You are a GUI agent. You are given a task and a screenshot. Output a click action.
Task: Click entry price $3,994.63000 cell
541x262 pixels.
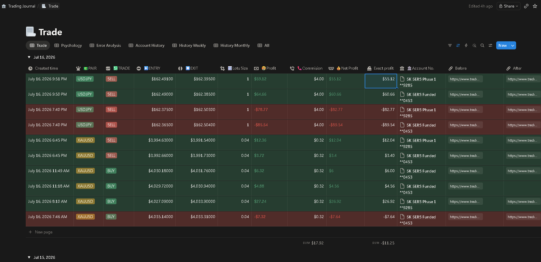point(155,142)
